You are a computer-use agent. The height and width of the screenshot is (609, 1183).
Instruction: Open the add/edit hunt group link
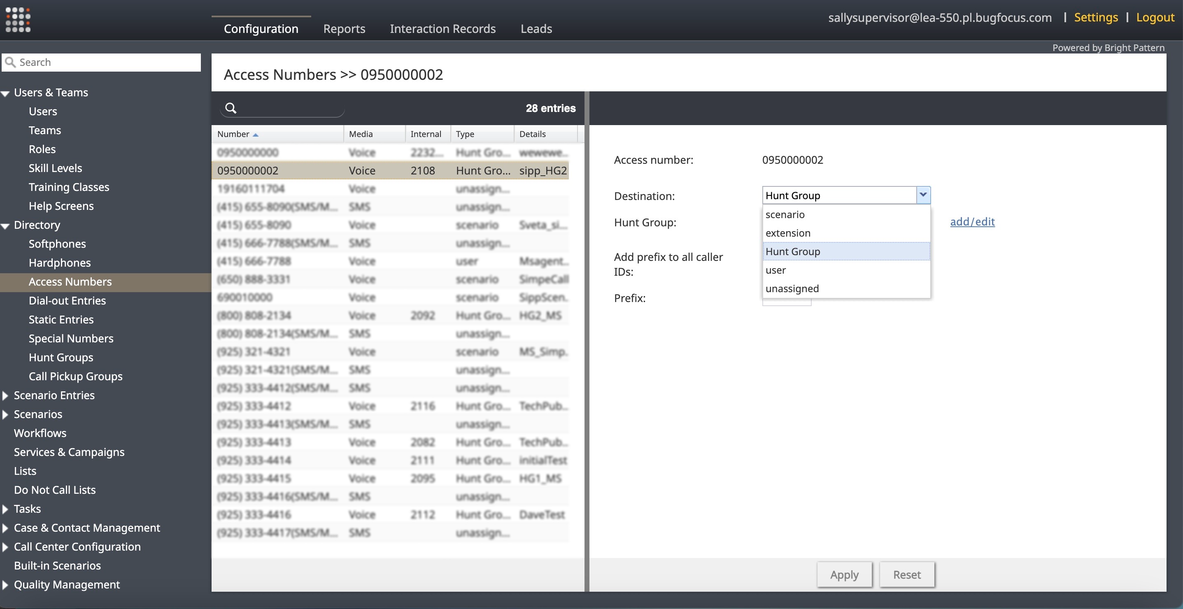point(972,222)
